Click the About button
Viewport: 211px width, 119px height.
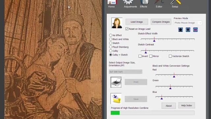click(x=168, y=106)
